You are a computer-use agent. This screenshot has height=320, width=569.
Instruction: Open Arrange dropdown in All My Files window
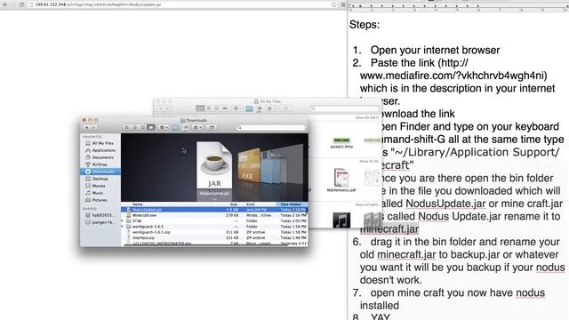[x=271, y=108]
